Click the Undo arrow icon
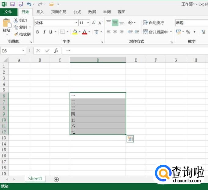The width and height of the screenshot is (208, 190). 29,4
